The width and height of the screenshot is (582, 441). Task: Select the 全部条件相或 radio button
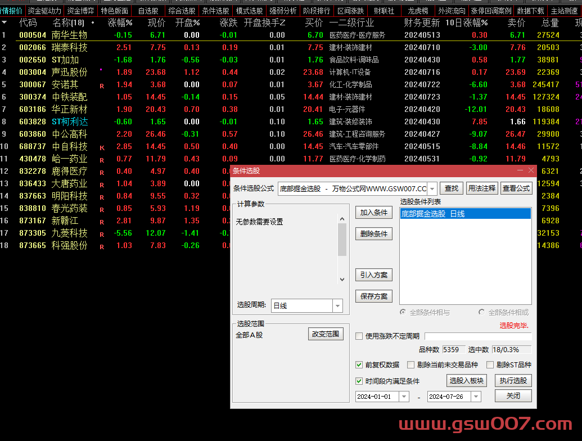click(481, 312)
